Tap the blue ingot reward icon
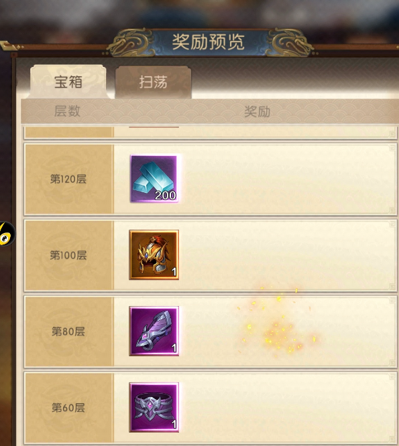Screen dimensions: 399x446 pos(154,178)
